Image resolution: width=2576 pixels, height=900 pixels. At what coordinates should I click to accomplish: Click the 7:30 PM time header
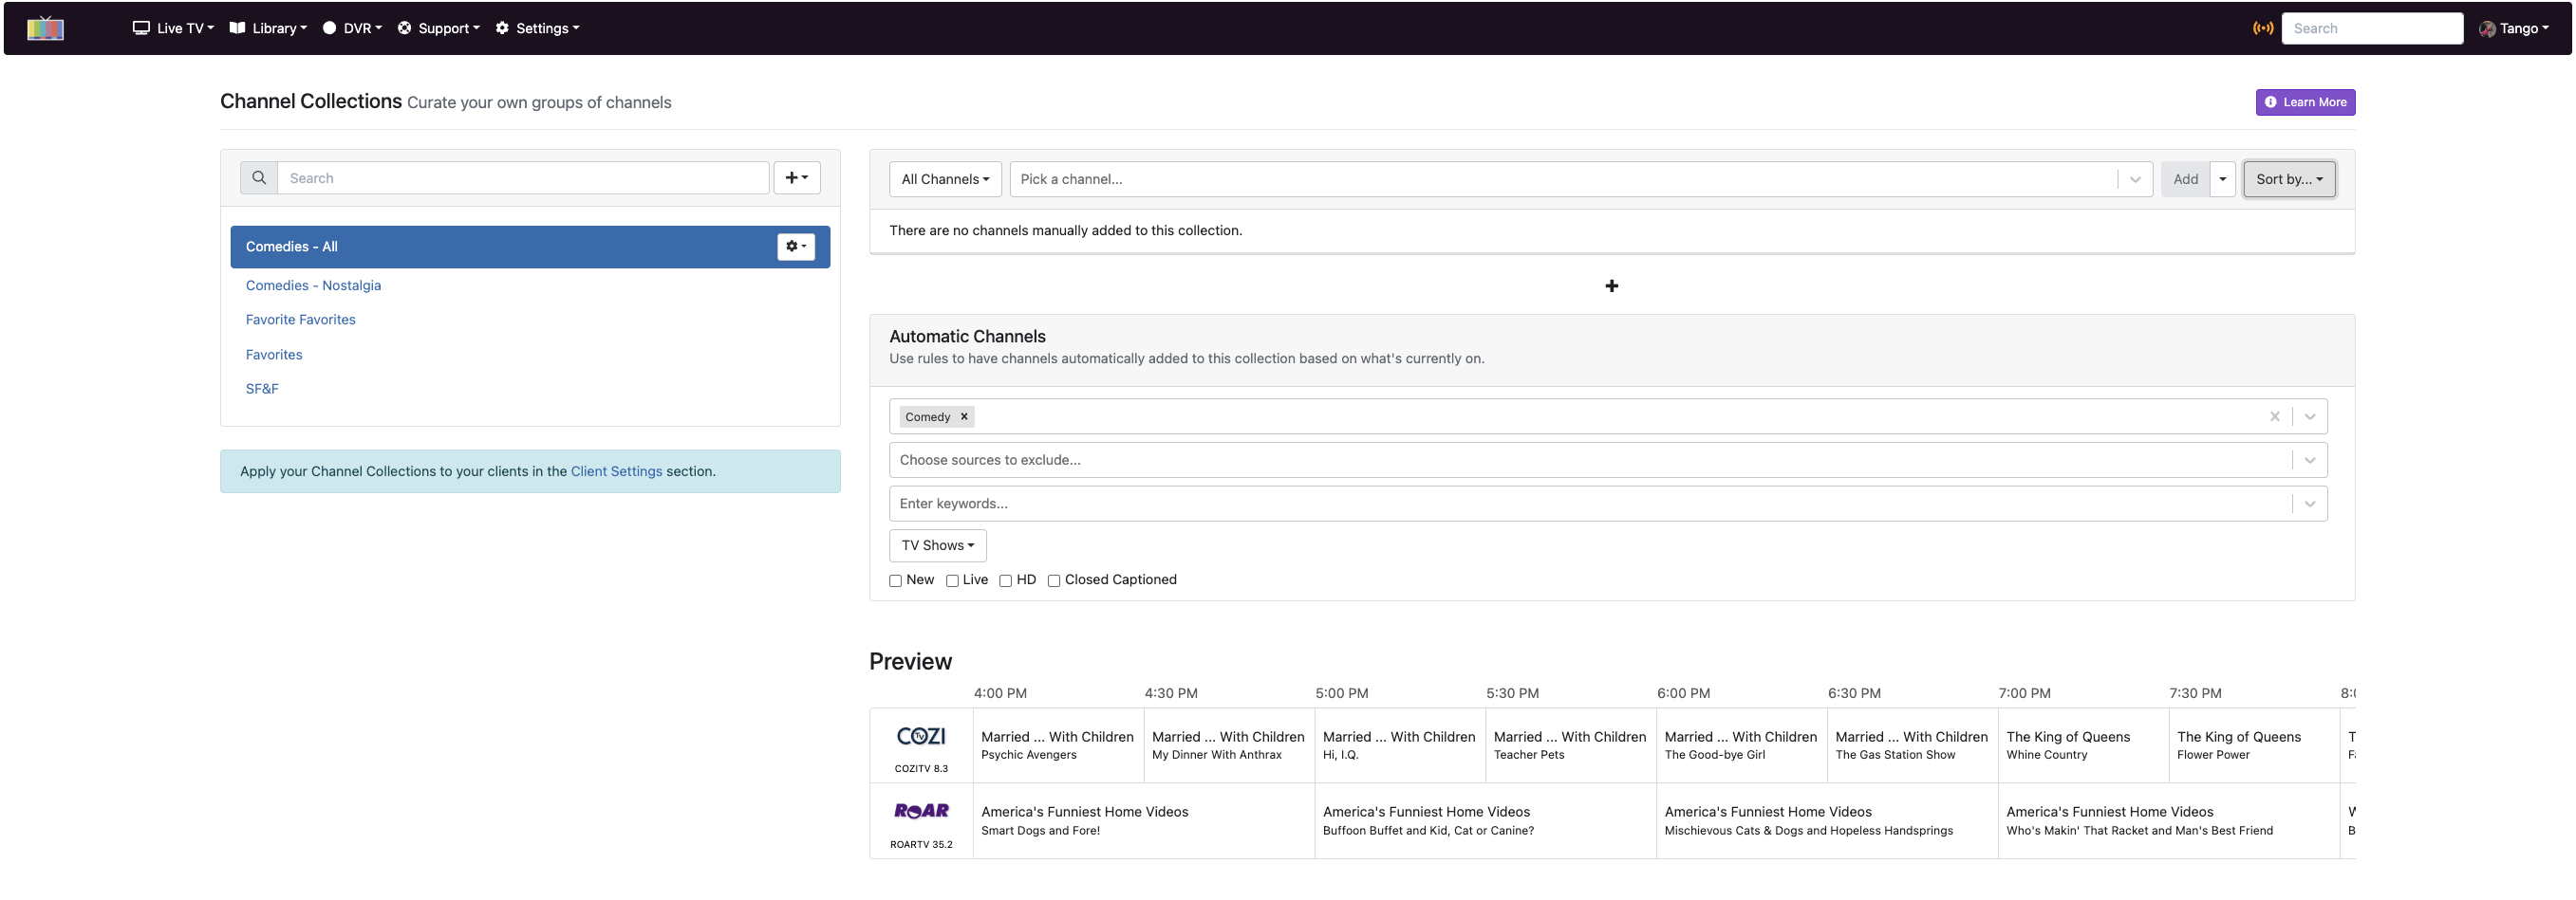(x=2195, y=693)
